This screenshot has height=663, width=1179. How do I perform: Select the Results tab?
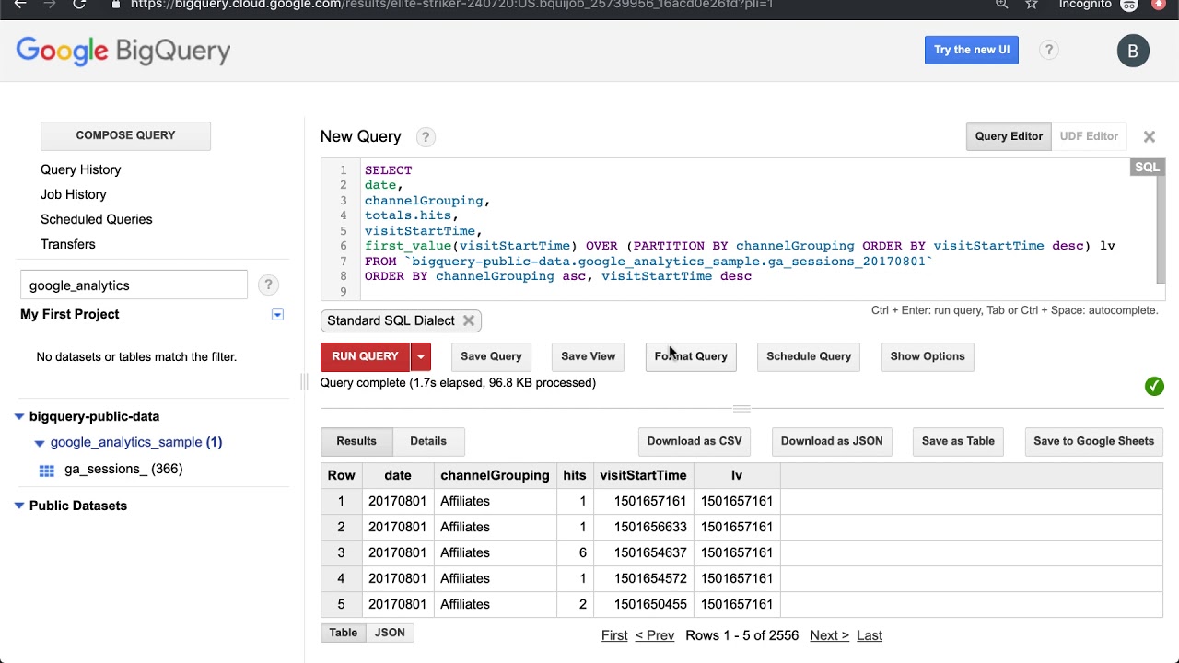[x=356, y=441]
